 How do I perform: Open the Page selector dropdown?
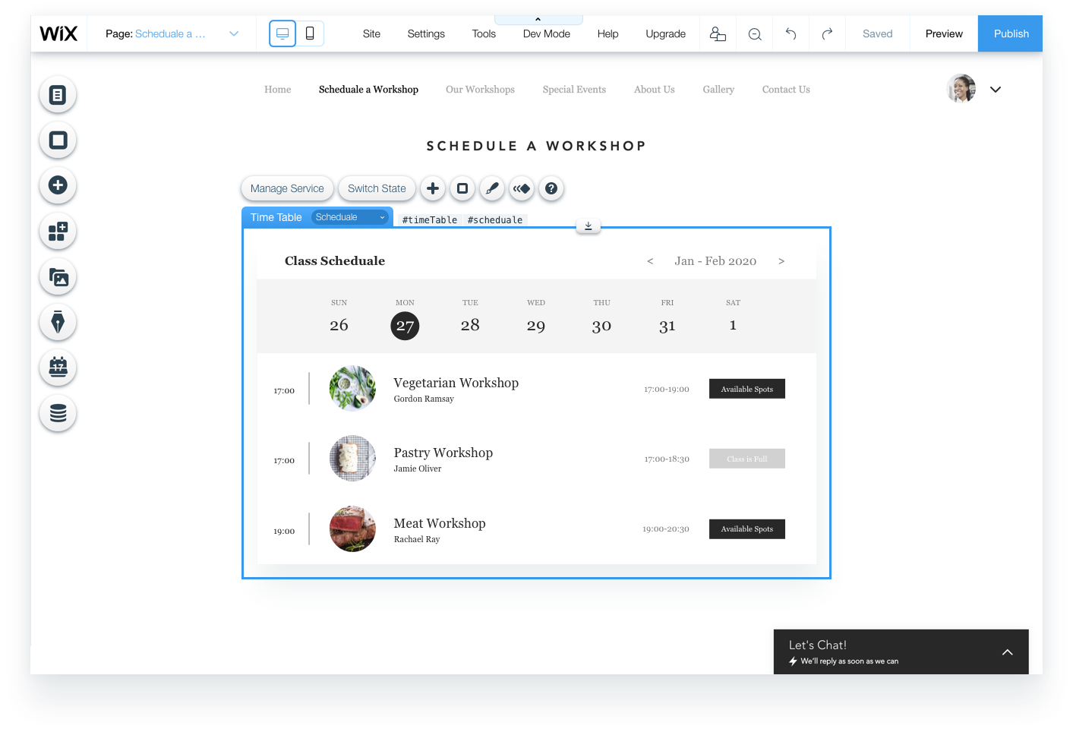(x=172, y=33)
